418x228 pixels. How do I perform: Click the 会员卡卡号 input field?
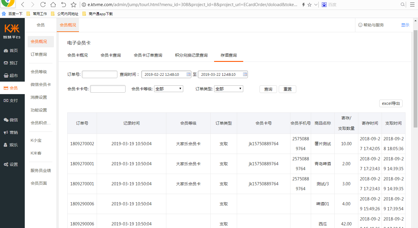pyautogui.click(x=108, y=89)
